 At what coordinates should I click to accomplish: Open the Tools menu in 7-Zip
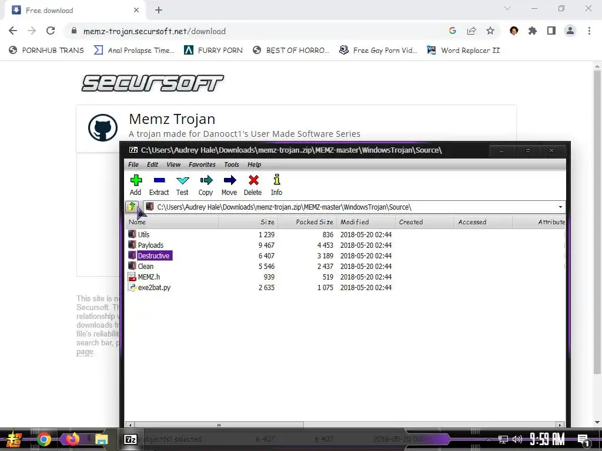click(x=232, y=164)
